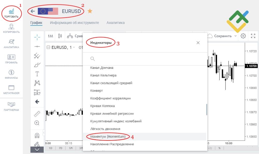Select the ruler measure tool

pyautogui.click(x=37, y=114)
